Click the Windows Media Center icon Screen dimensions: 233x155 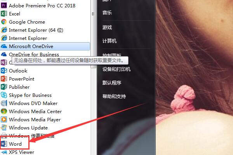tap(4, 111)
